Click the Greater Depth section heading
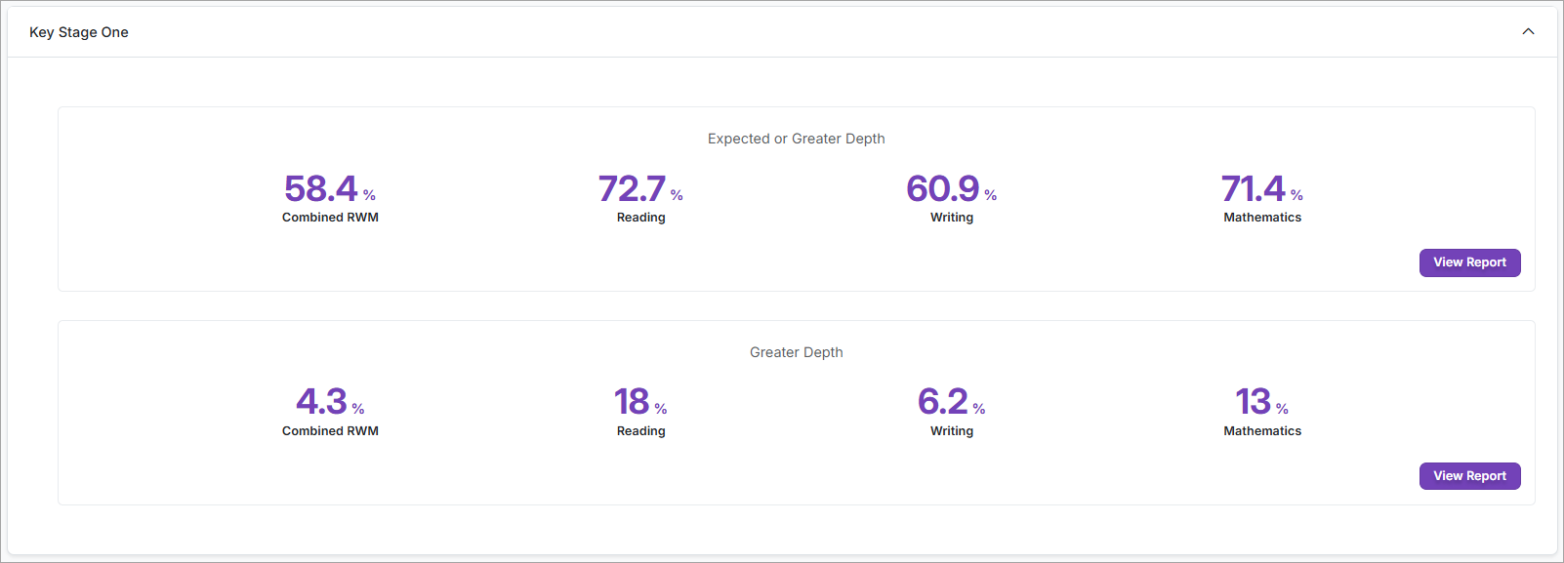Viewport: 1564px width, 563px height. tap(796, 352)
